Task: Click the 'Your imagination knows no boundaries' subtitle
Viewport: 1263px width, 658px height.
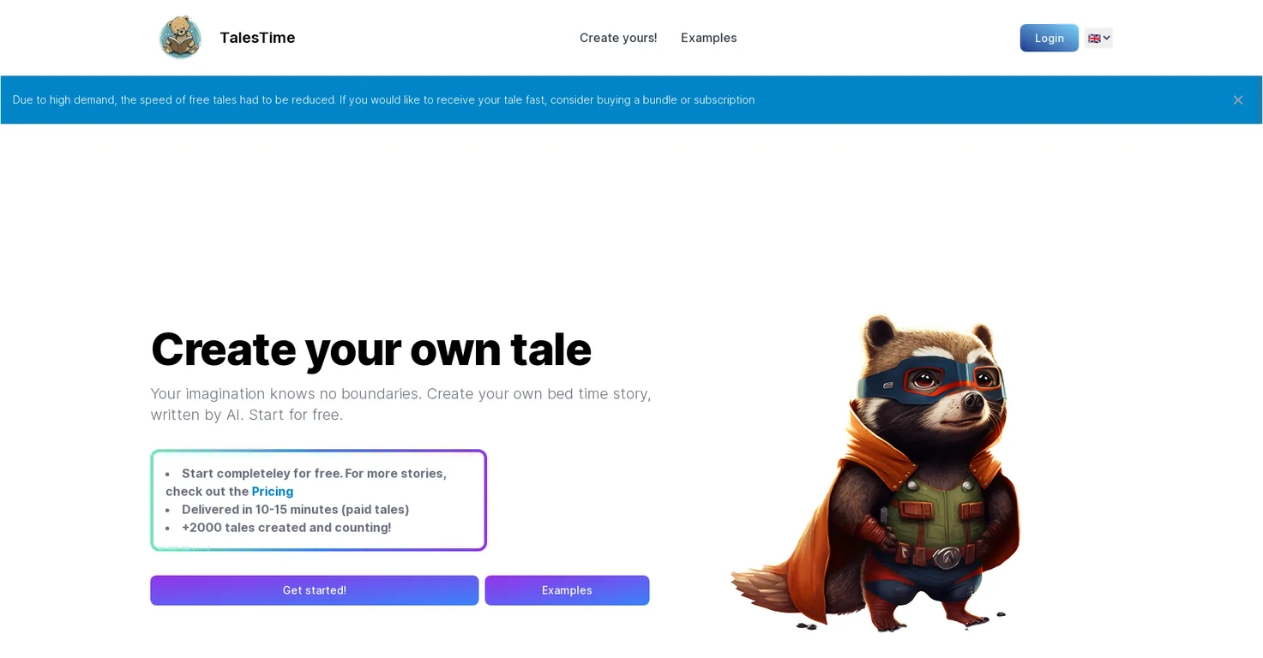Action: [401, 404]
